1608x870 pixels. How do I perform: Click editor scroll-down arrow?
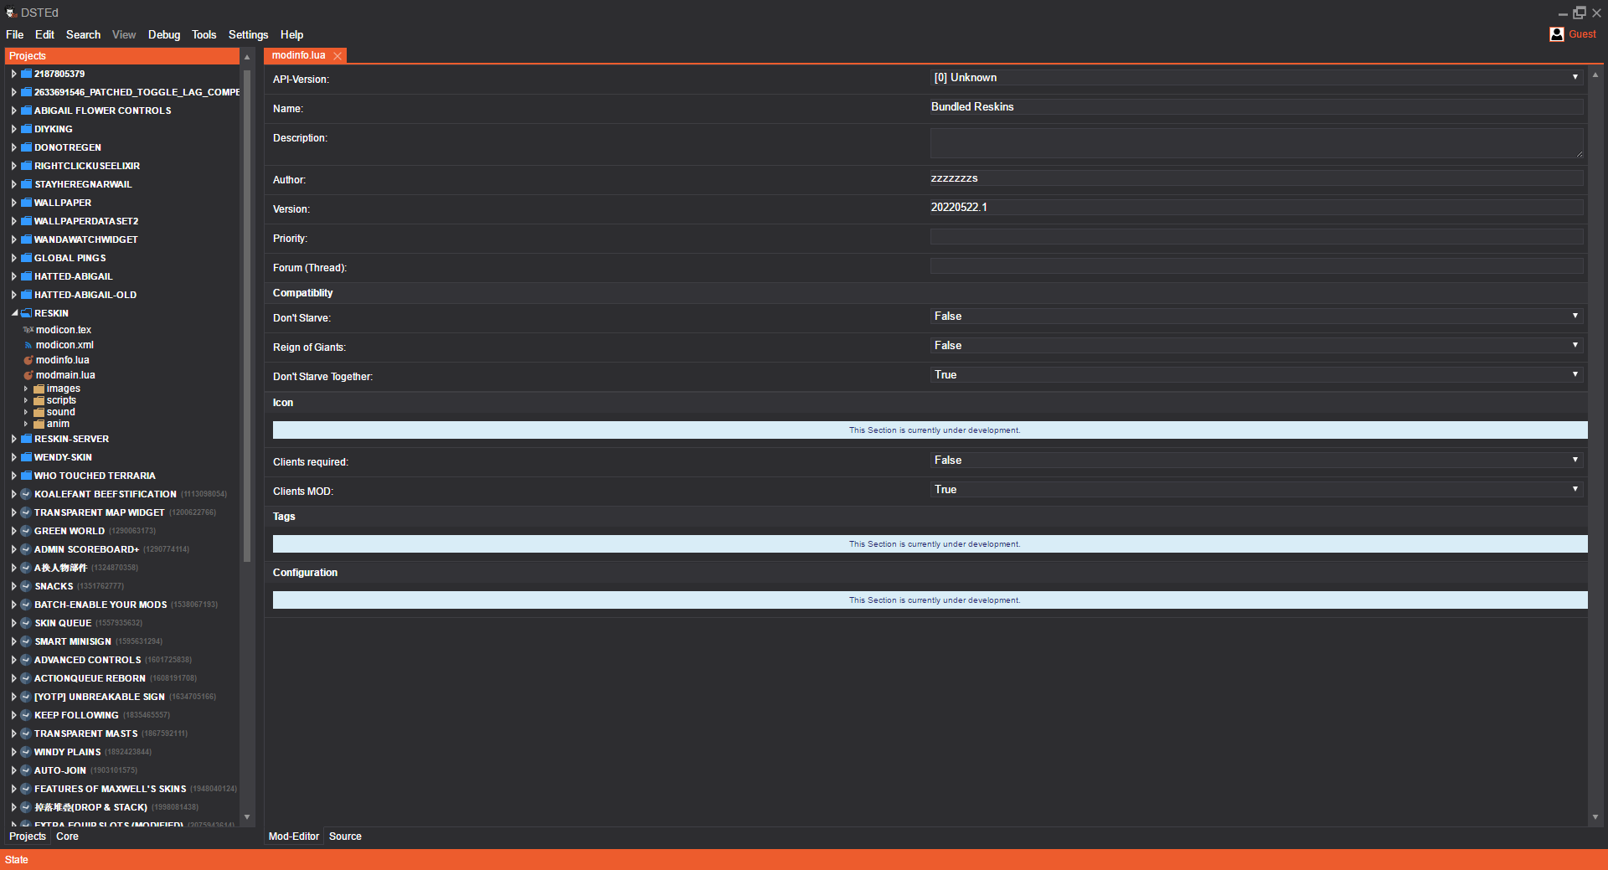coord(1595,817)
